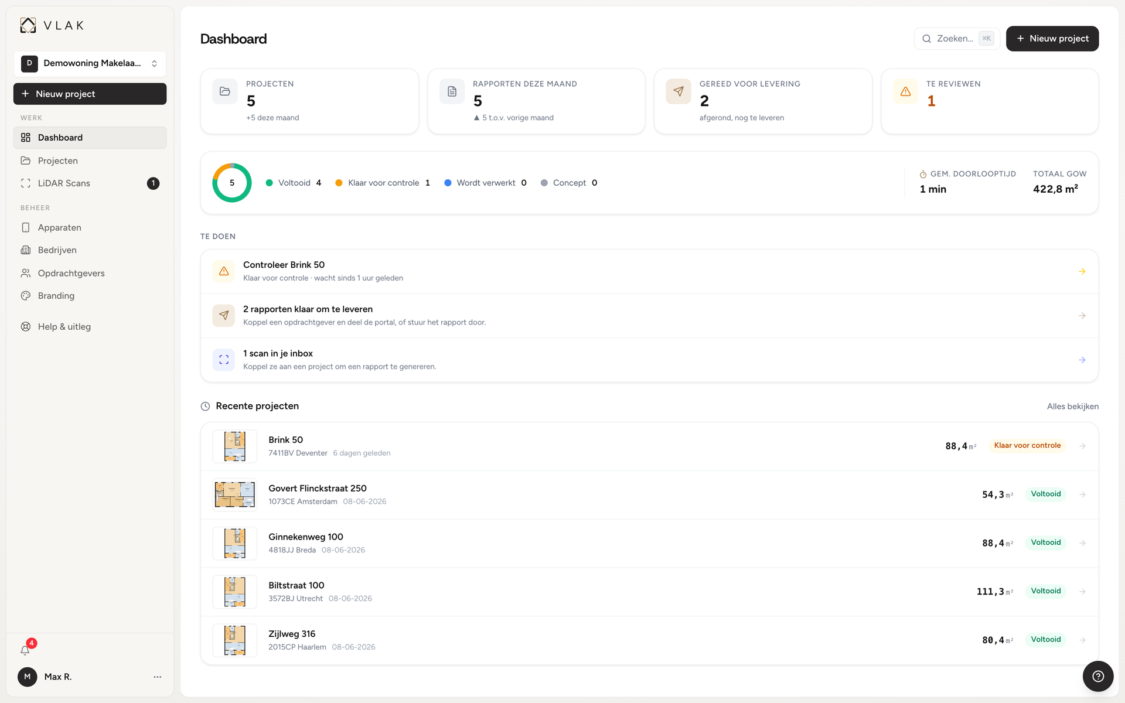The width and height of the screenshot is (1125, 703).
Task: Open the floating help question mark button
Action: (x=1098, y=676)
